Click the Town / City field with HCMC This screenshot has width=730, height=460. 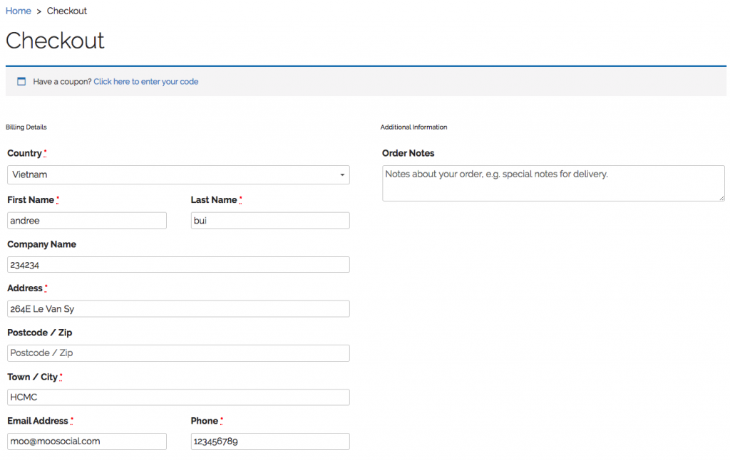[178, 397]
